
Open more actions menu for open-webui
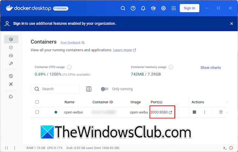(204, 112)
